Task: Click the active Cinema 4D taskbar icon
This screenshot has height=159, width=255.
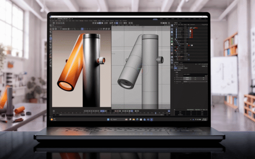Action: (x=151, y=120)
